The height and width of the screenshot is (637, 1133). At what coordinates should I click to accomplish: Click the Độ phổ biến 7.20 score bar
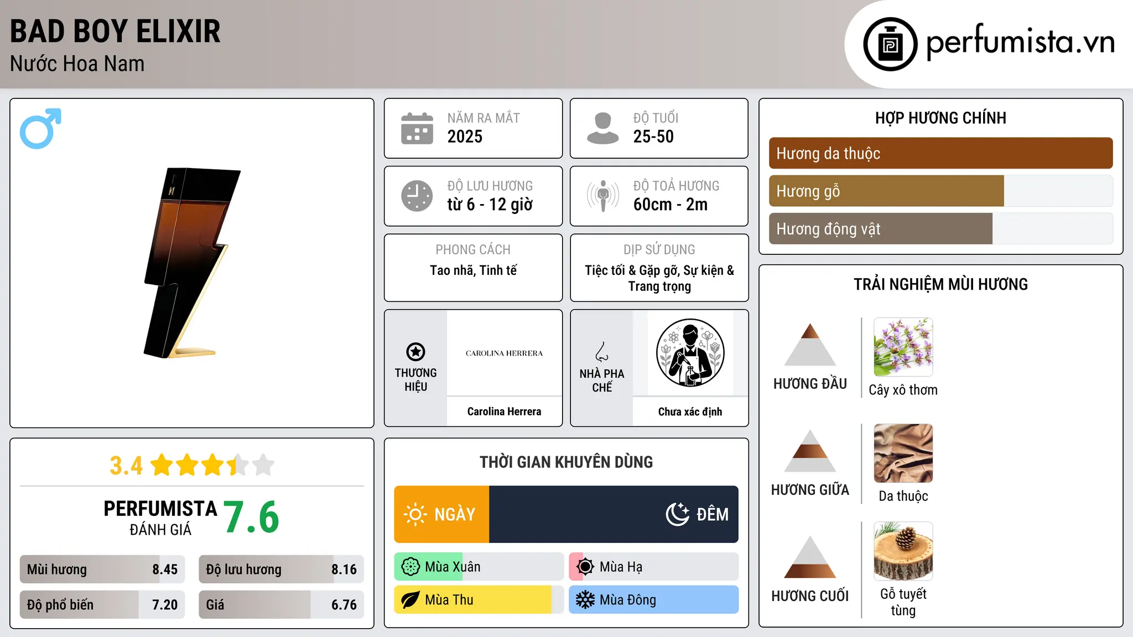tap(102, 605)
